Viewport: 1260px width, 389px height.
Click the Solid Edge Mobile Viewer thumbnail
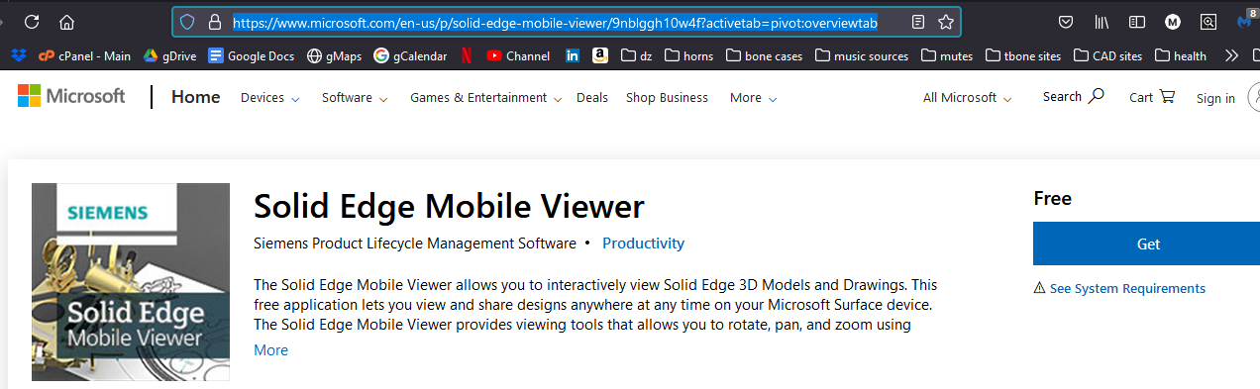coord(131,282)
